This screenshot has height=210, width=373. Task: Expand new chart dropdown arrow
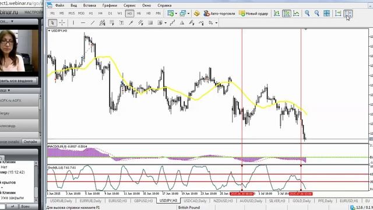point(176,13)
